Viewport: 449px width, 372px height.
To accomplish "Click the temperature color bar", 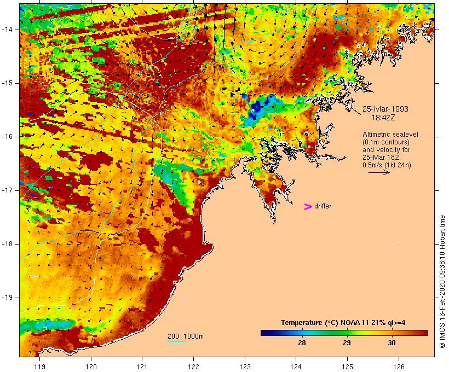I will [x=344, y=333].
